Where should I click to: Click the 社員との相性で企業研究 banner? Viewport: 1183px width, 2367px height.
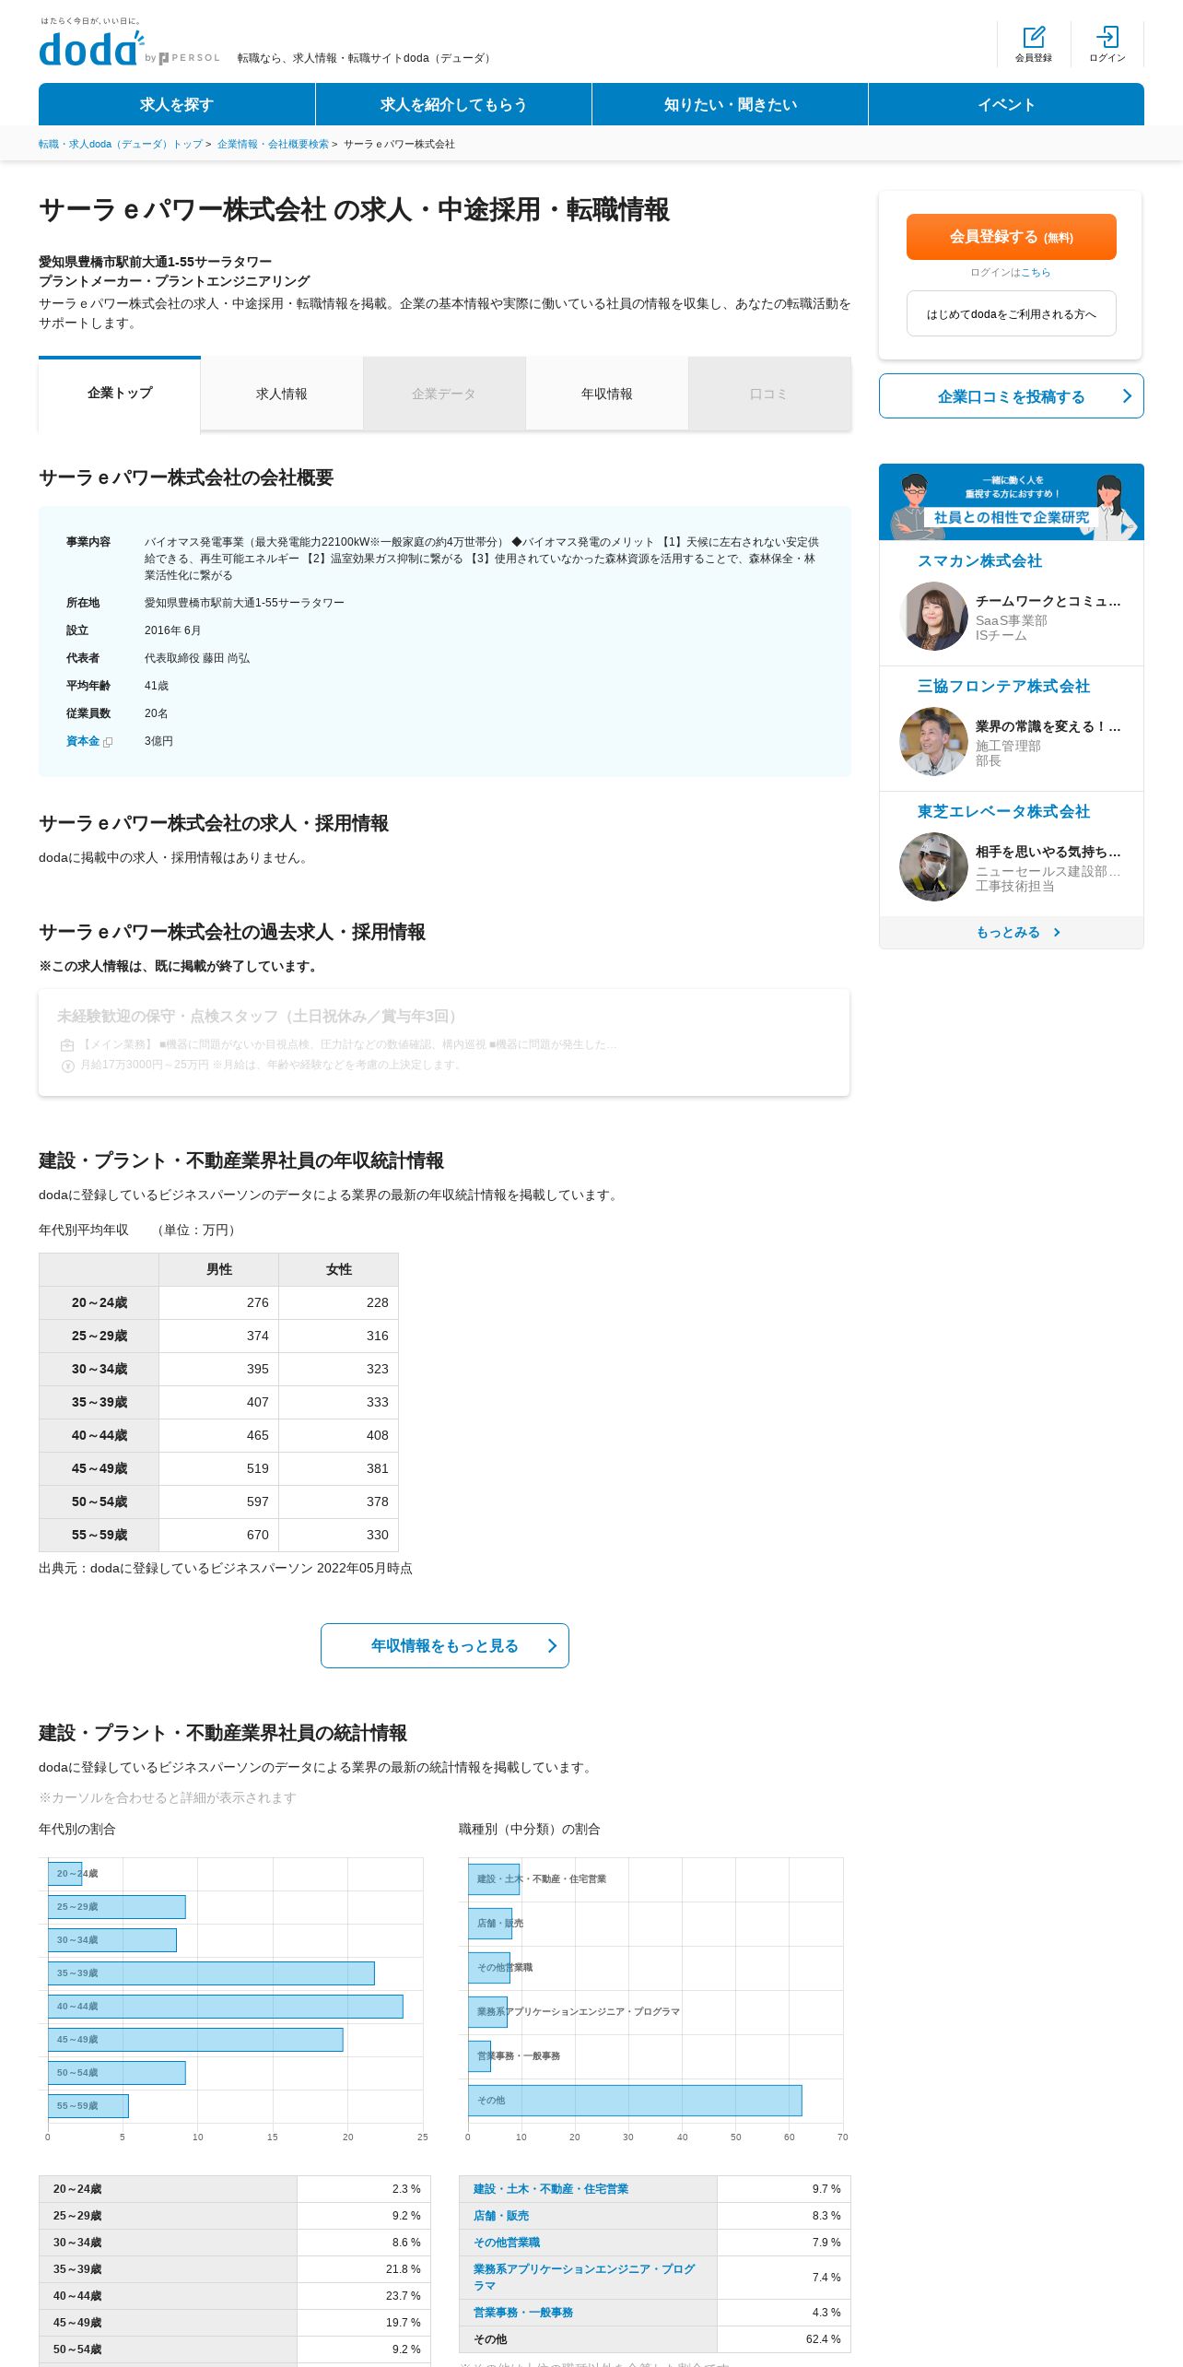1012,502
